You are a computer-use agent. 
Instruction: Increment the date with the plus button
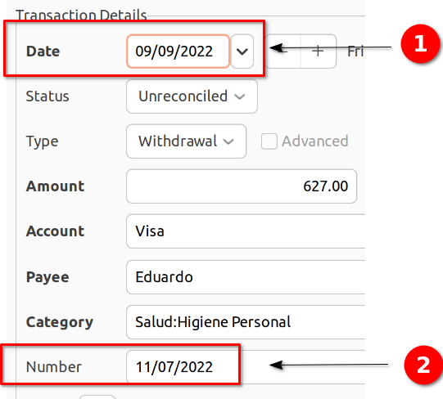coord(319,52)
